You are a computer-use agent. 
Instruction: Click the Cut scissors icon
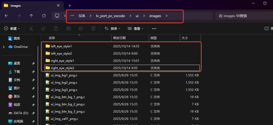[x=31, y=28]
